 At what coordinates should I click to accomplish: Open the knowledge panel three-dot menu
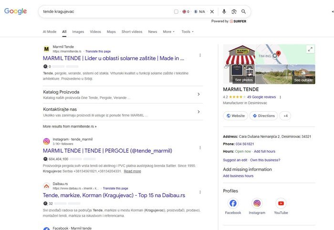pos(281,97)
